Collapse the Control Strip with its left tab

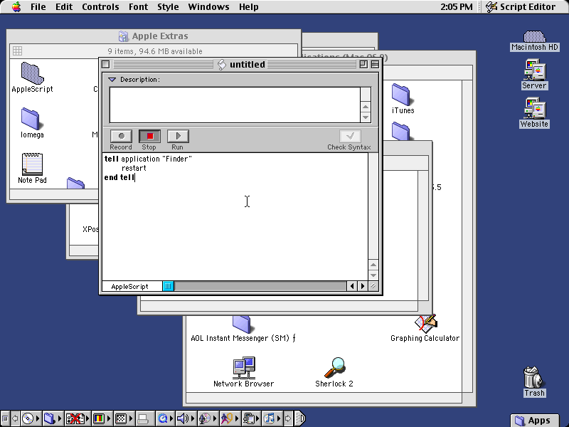click(5, 418)
